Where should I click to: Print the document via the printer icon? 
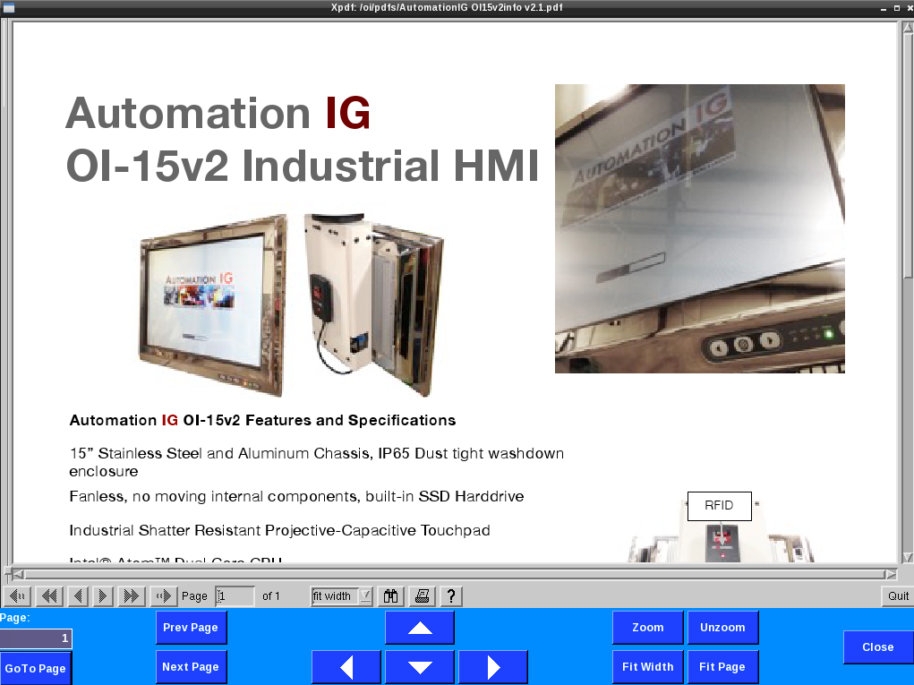pyautogui.click(x=423, y=595)
